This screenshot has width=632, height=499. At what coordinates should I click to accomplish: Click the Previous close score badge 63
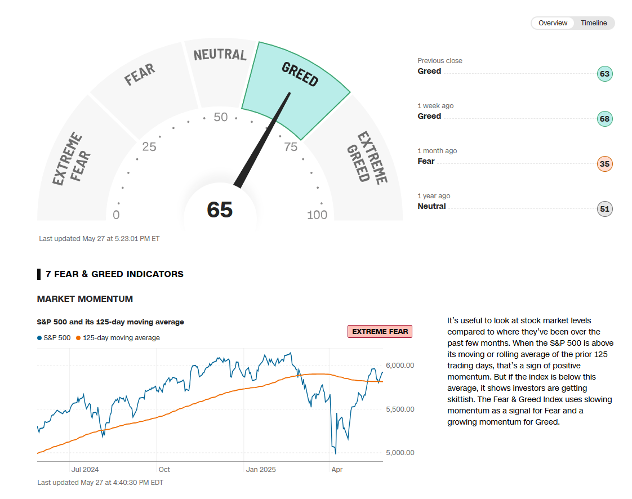point(604,74)
